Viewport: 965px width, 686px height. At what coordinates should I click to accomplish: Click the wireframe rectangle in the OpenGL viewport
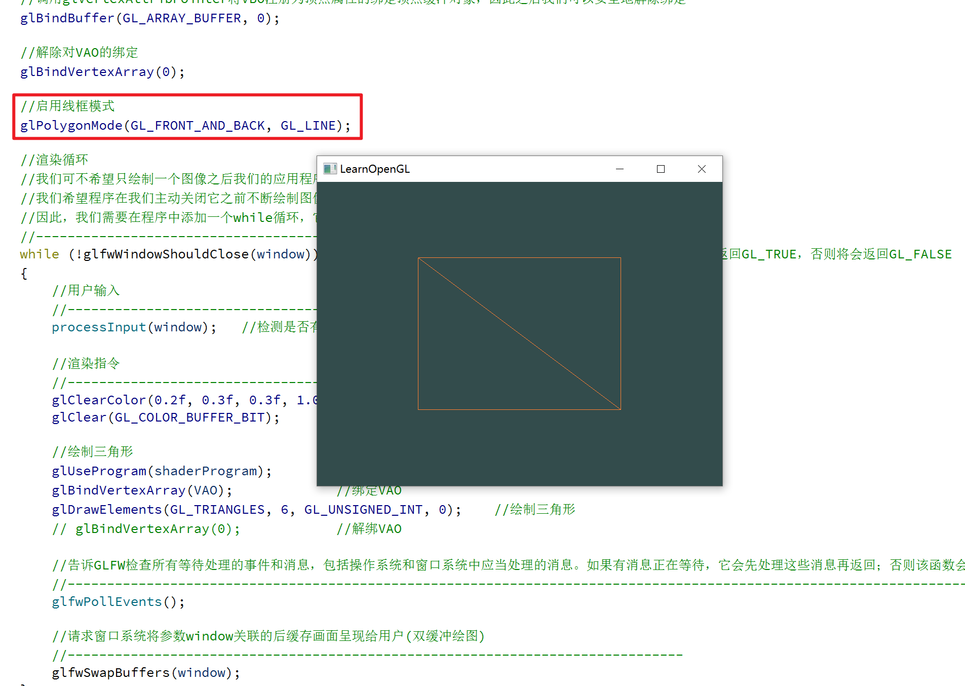(519, 333)
